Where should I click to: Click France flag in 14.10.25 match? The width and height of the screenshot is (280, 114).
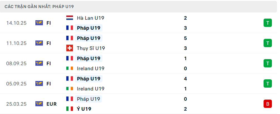tap(70, 28)
